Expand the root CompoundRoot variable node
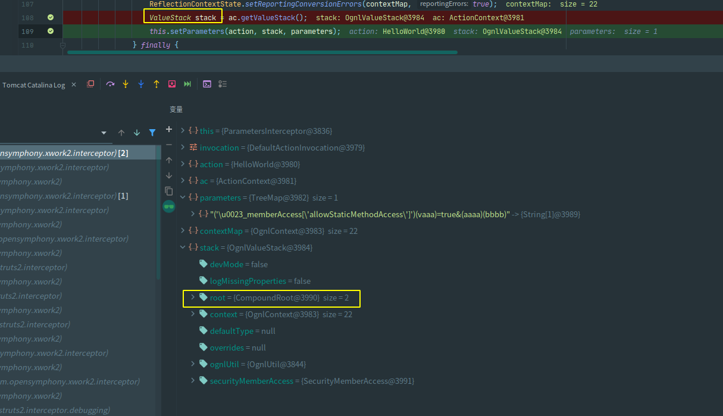723x416 pixels. (x=193, y=297)
